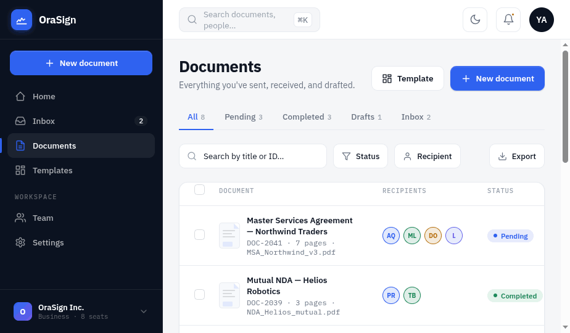This screenshot has width=570, height=333.
Task: Select the Mutual NDA row checkbox
Action: (x=200, y=295)
